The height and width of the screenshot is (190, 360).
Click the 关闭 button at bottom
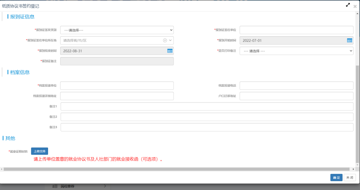(350, 177)
